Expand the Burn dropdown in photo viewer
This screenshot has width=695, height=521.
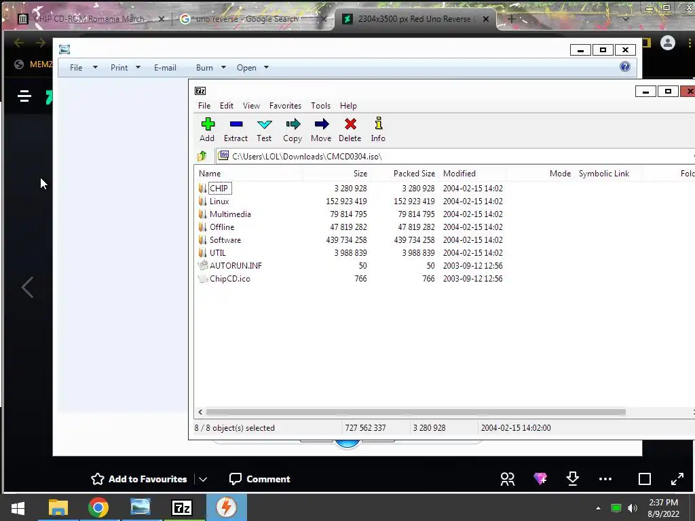pyautogui.click(x=223, y=67)
